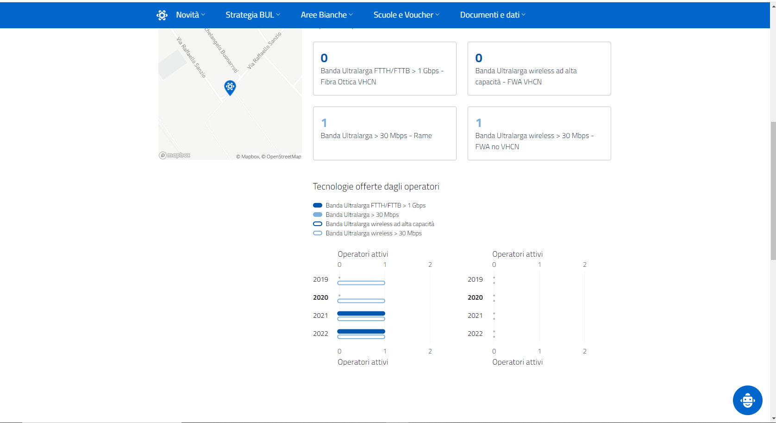Screen dimensions: 776x423
Task: Expand the Novità dropdown menu
Action: click(190, 15)
